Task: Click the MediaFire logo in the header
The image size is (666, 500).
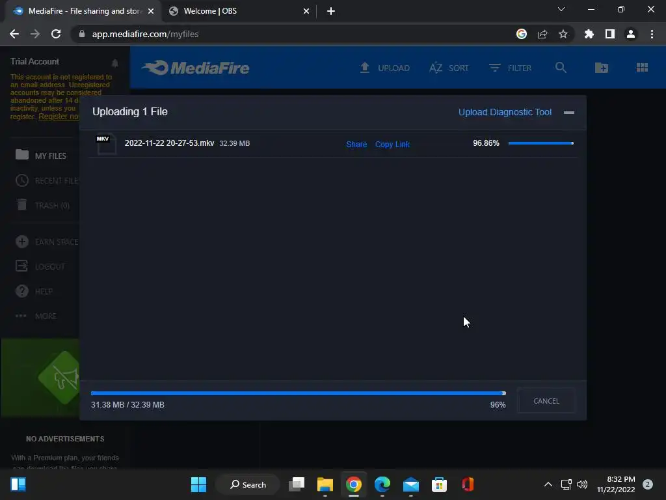Action: tap(195, 68)
